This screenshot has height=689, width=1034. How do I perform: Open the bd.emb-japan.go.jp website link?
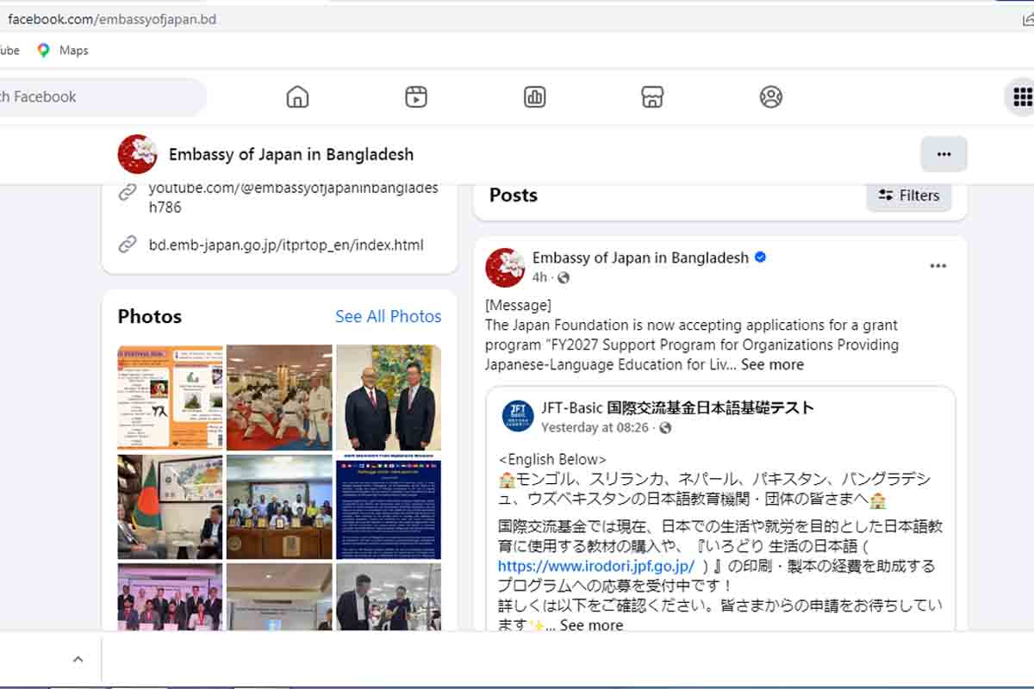coord(286,245)
